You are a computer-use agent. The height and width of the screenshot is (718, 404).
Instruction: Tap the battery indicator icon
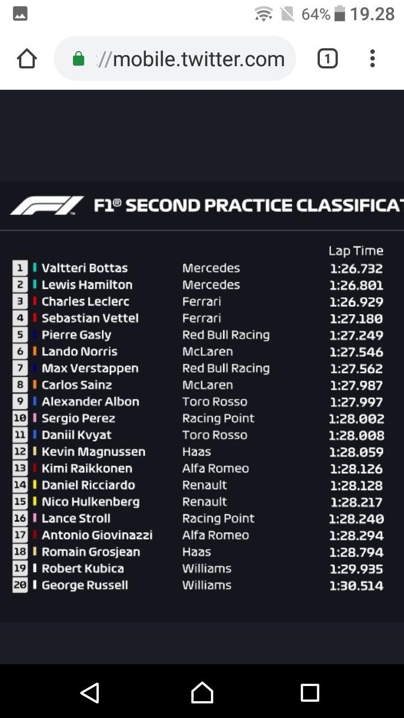pos(339,14)
